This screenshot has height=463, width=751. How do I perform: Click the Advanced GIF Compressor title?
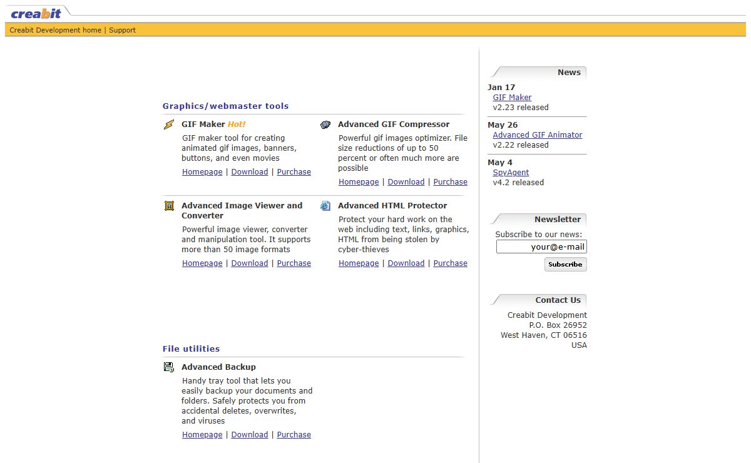394,125
